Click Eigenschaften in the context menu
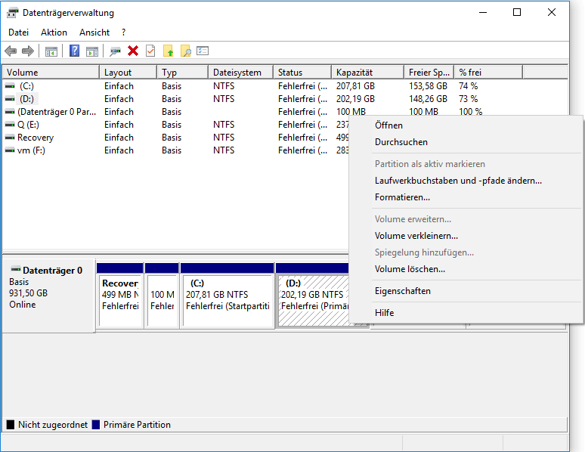The height and width of the screenshot is (452, 585). coord(402,291)
